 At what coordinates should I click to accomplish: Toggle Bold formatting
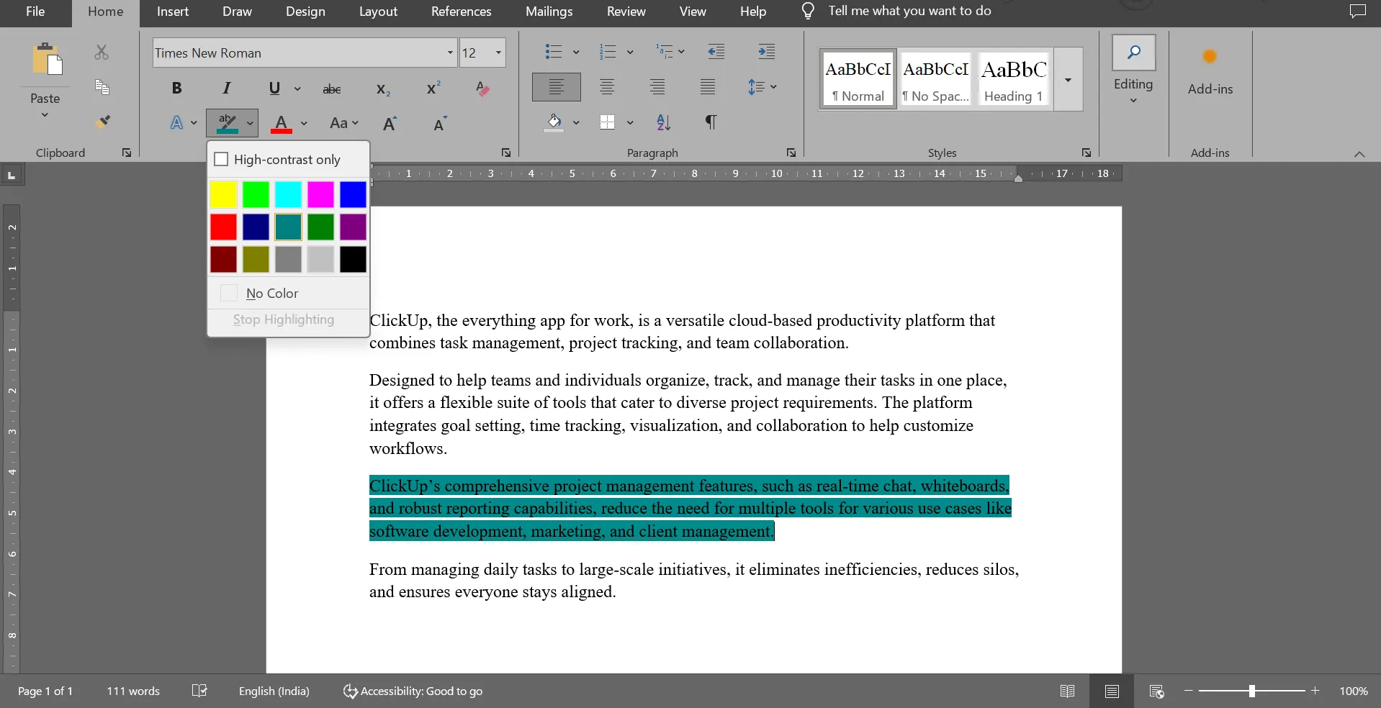point(176,88)
